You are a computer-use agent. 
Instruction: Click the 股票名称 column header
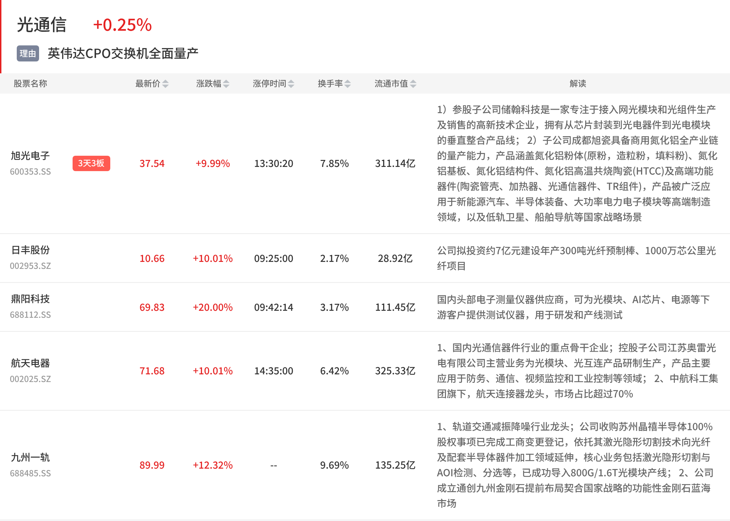(30, 84)
